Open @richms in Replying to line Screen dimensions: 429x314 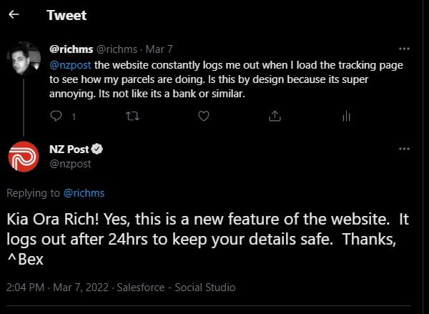(x=84, y=193)
